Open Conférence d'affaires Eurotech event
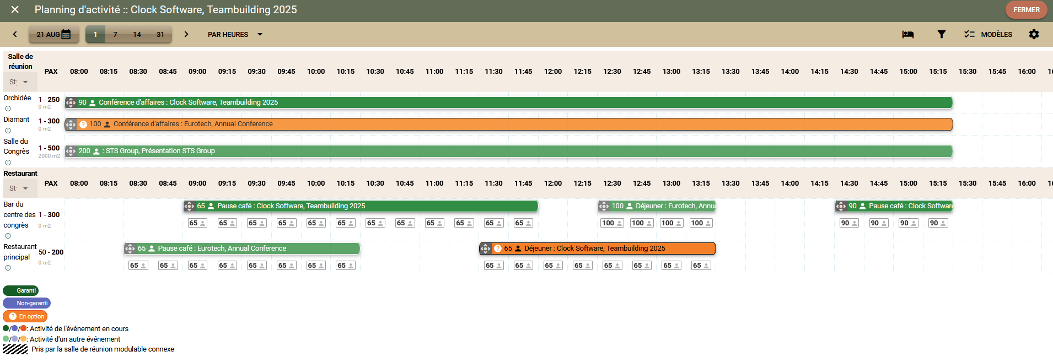Image resolution: width=1053 pixels, height=362 pixels. (508, 124)
